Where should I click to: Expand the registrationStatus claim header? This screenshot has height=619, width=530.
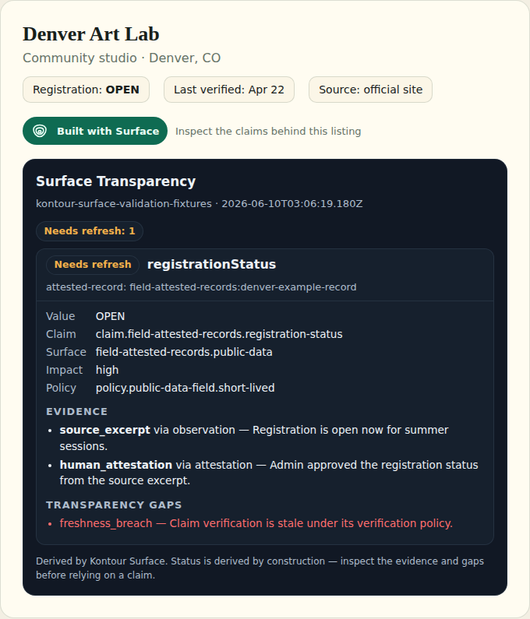click(x=265, y=275)
